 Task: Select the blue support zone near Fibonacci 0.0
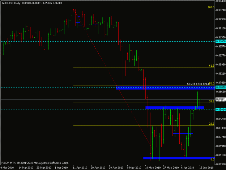point(179,158)
